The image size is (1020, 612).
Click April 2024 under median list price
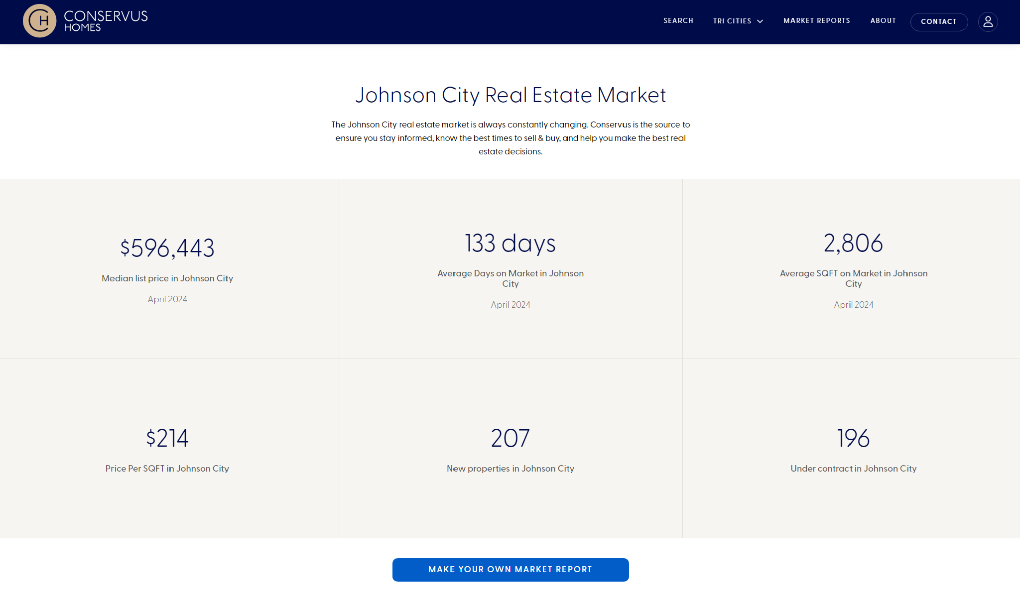tap(167, 299)
